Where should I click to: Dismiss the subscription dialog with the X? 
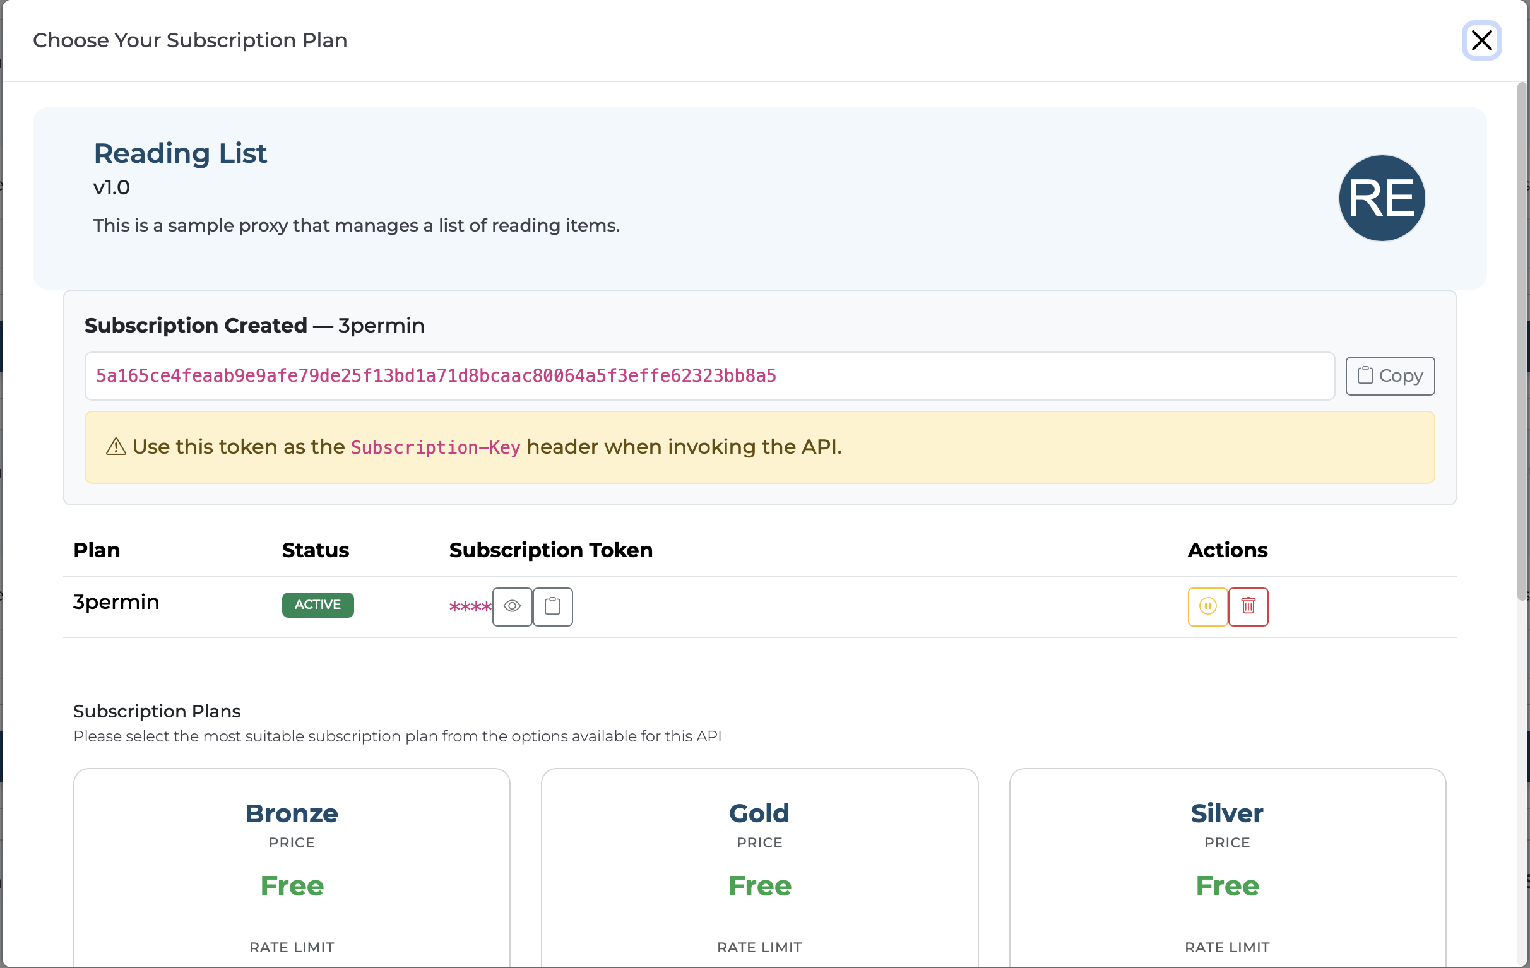tap(1481, 40)
